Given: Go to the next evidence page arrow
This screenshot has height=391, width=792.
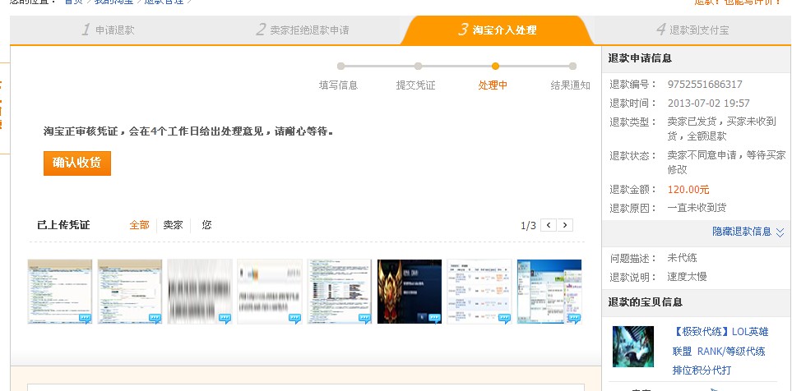Looking at the screenshot, I should (565, 225).
